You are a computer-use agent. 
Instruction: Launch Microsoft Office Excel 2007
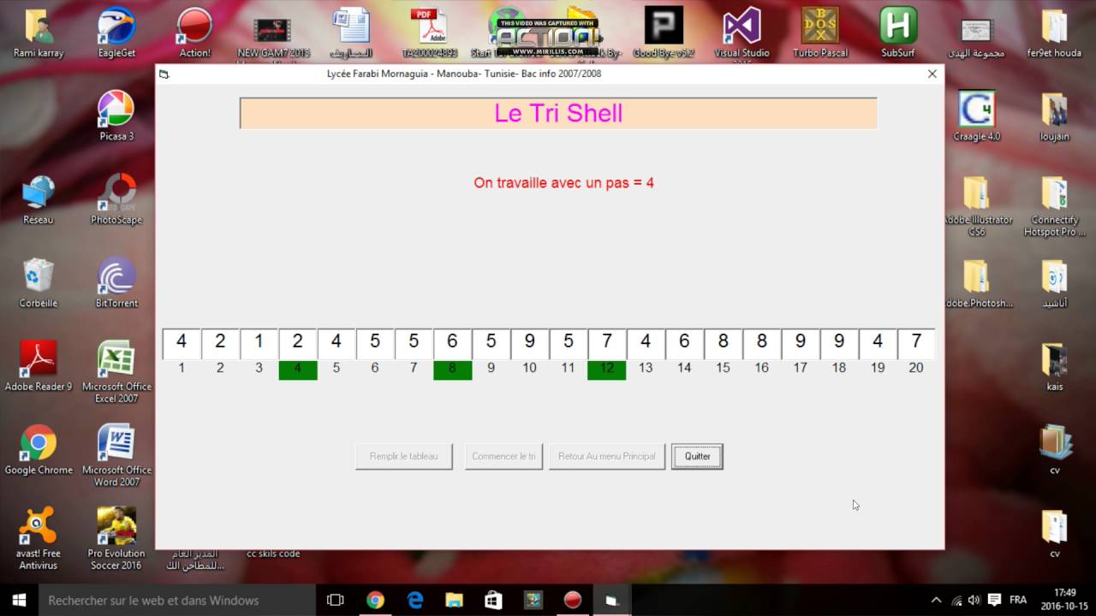tap(116, 373)
